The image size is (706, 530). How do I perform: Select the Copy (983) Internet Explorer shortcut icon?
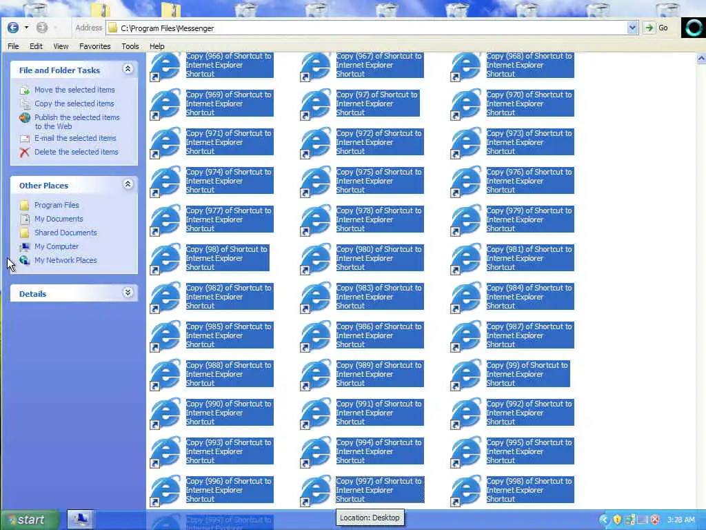point(316,298)
